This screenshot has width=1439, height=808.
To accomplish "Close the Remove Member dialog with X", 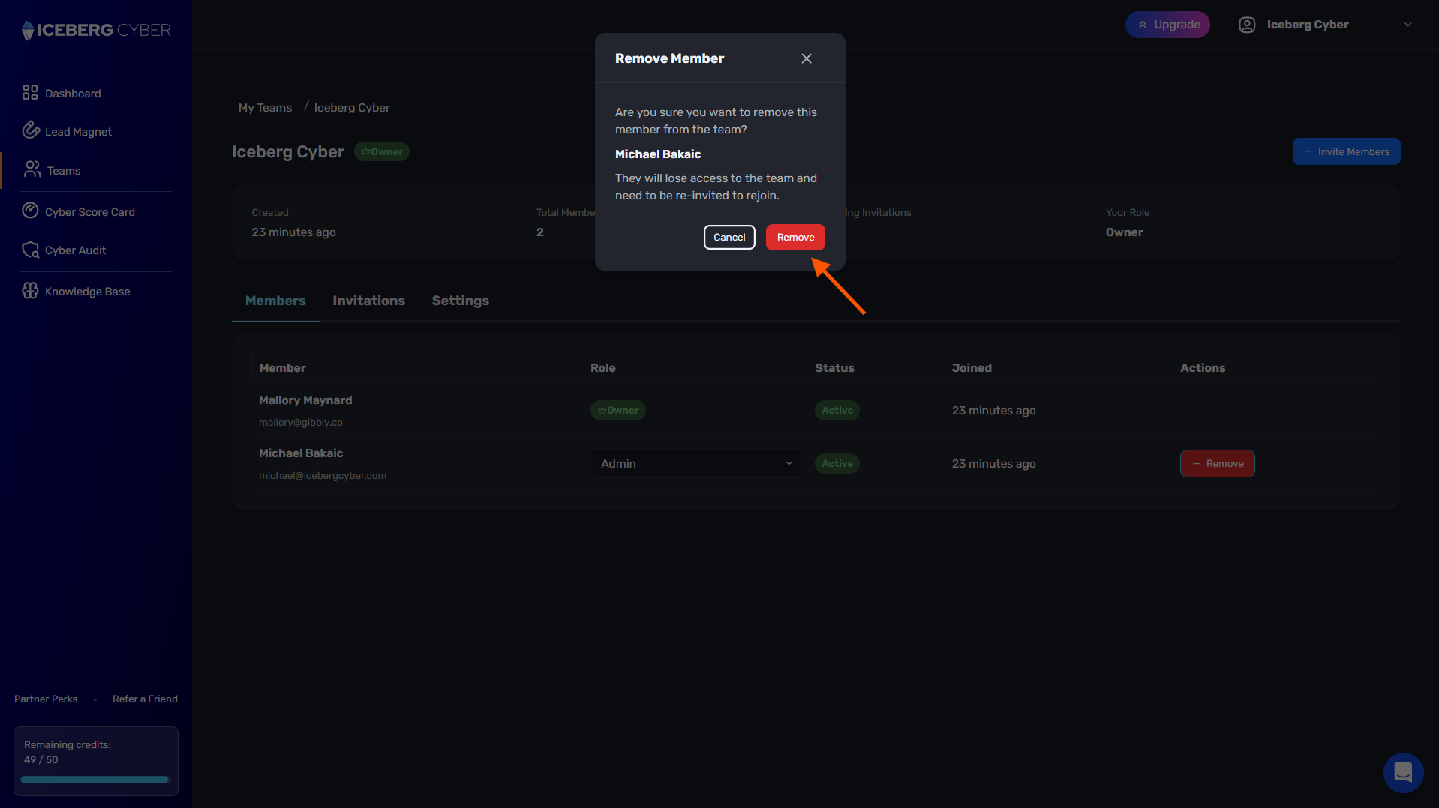I will [x=807, y=58].
